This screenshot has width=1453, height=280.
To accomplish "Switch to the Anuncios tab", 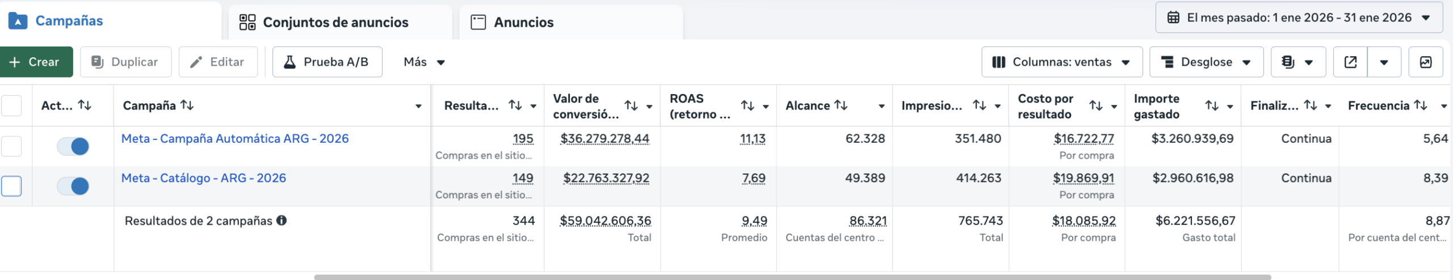I will (523, 22).
